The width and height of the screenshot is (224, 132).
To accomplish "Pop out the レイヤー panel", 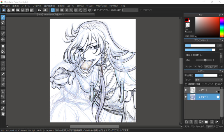I will (x=220, y=71).
